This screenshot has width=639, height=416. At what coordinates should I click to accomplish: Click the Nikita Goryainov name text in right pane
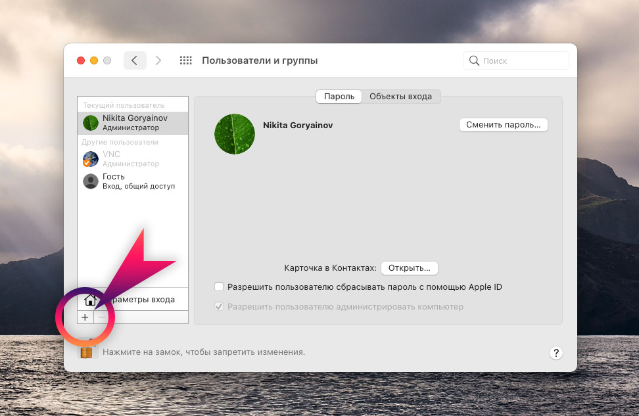coord(298,126)
